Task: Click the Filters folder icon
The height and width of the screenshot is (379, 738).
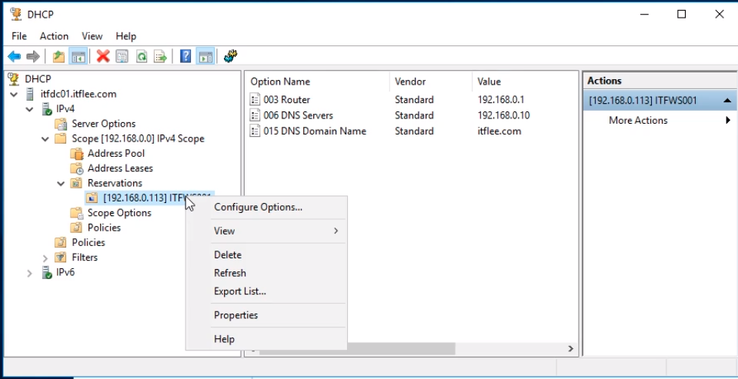Action: [x=61, y=258]
